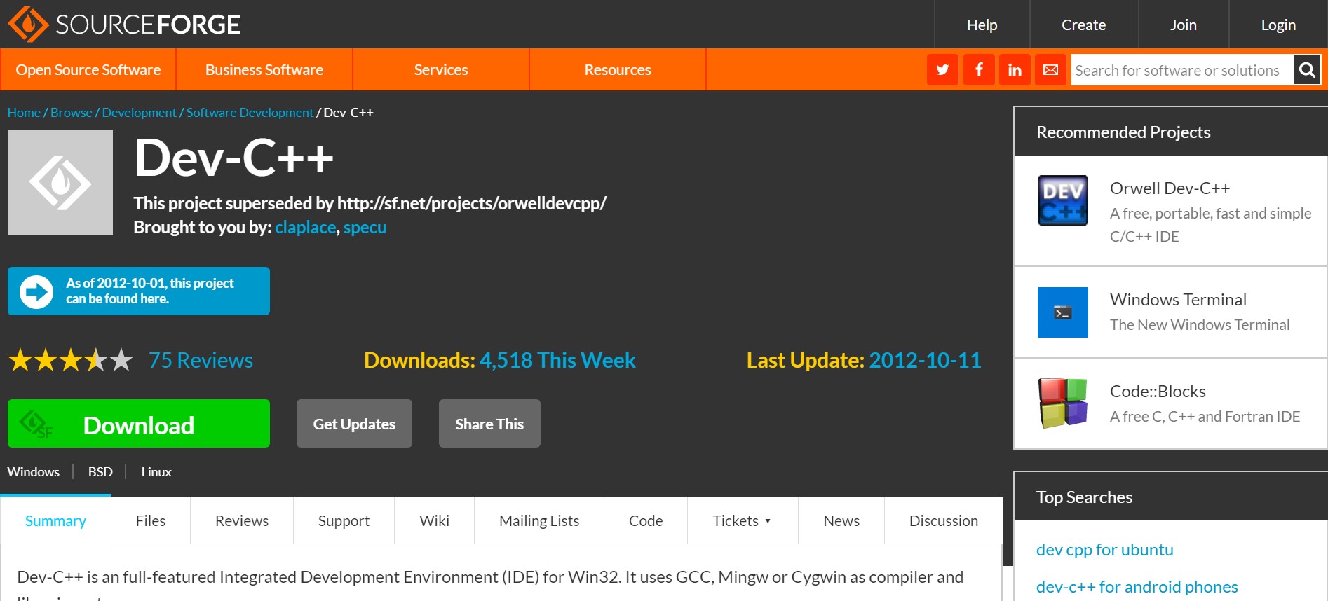Switch to the Files tab
Screen dimensions: 1328x601
151,520
